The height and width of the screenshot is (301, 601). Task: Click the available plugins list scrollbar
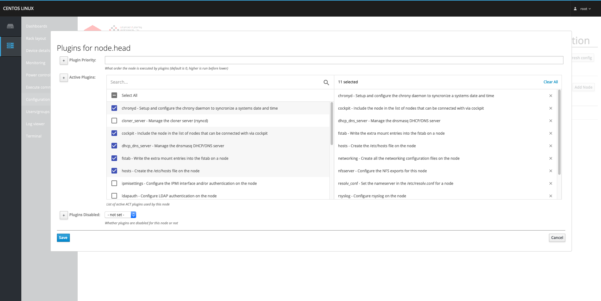tap(331, 124)
